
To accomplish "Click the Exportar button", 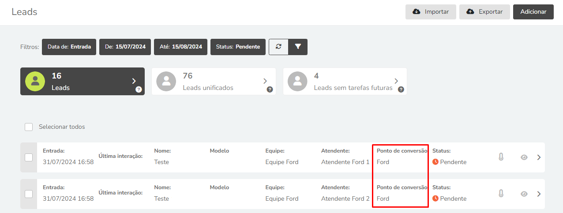I will pyautogui.click(x=484, y=12).
